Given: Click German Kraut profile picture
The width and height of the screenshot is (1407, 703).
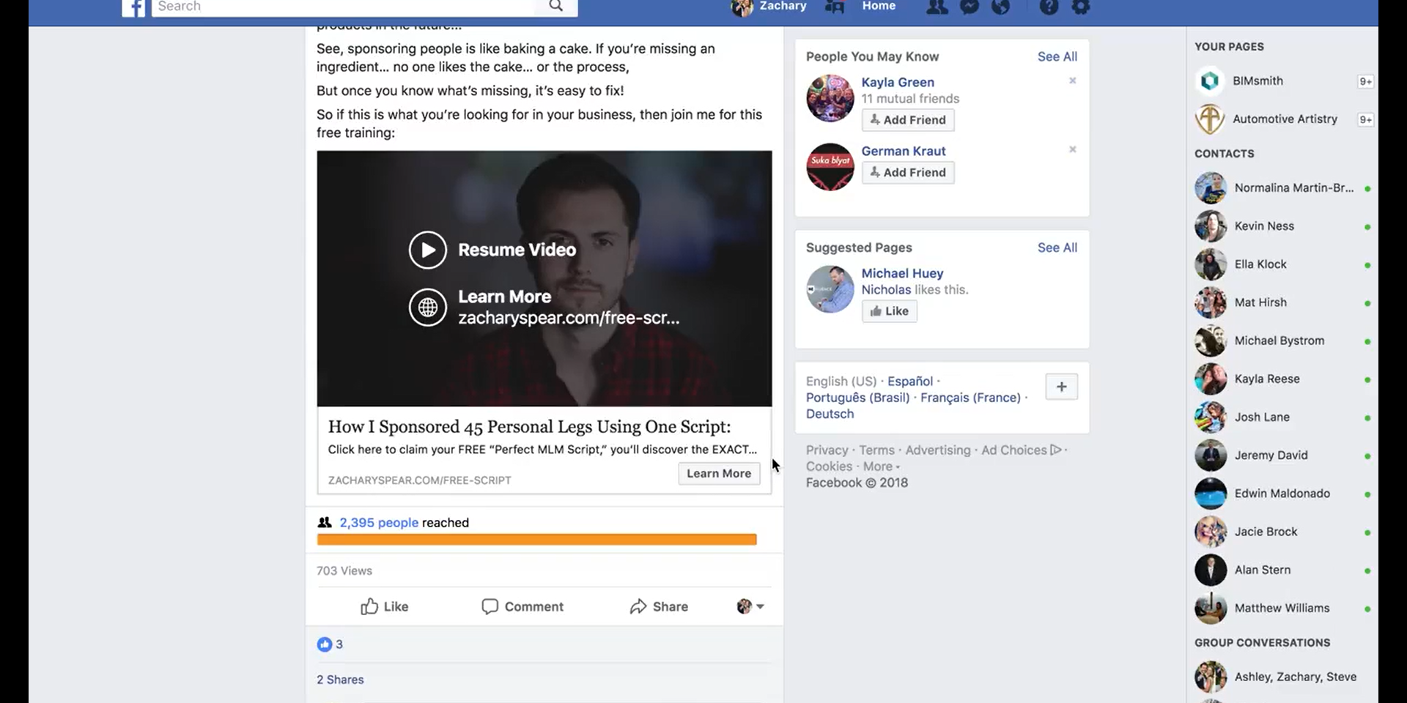Looking at the screenshot, I should click(830, 167).
